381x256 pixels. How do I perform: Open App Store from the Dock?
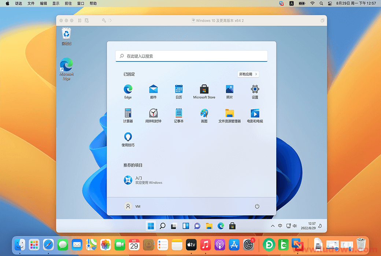[x=234, y=245]
